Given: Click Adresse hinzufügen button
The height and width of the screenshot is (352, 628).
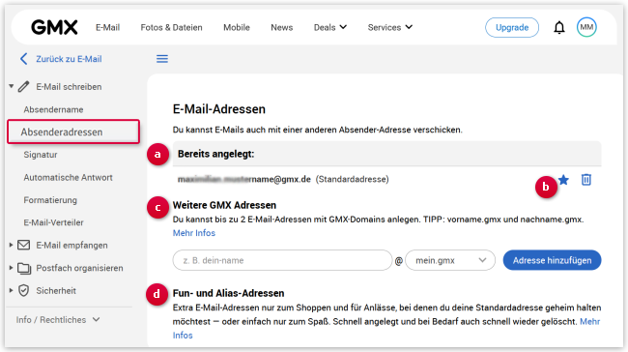Looking at the screenshot, I should click(552, 260).
